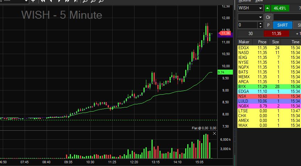Select the NYSE level 2 row
This screenshot has width=301, height=166.
(x=269, y=62)
